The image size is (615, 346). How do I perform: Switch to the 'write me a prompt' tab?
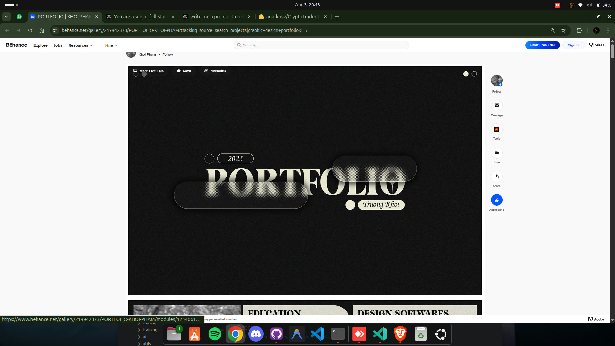point(216,17)
